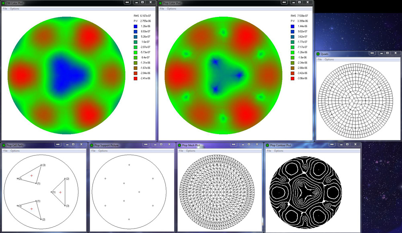402x233 pixels.
Task: Click red -2.41e-06 swatch in Z88 legend
Action: click(x=135, y=78)
